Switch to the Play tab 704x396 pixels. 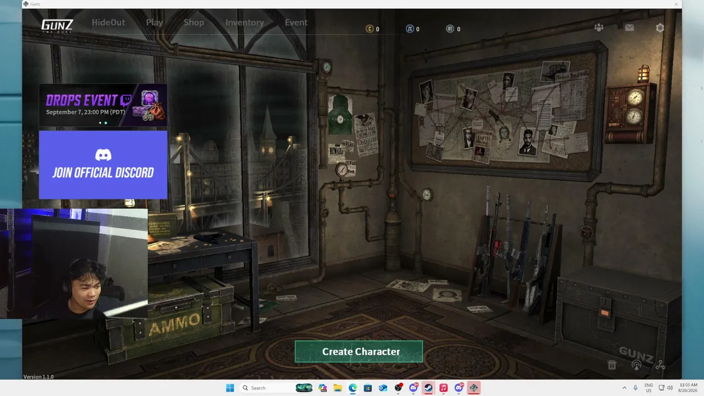point(155,23)
